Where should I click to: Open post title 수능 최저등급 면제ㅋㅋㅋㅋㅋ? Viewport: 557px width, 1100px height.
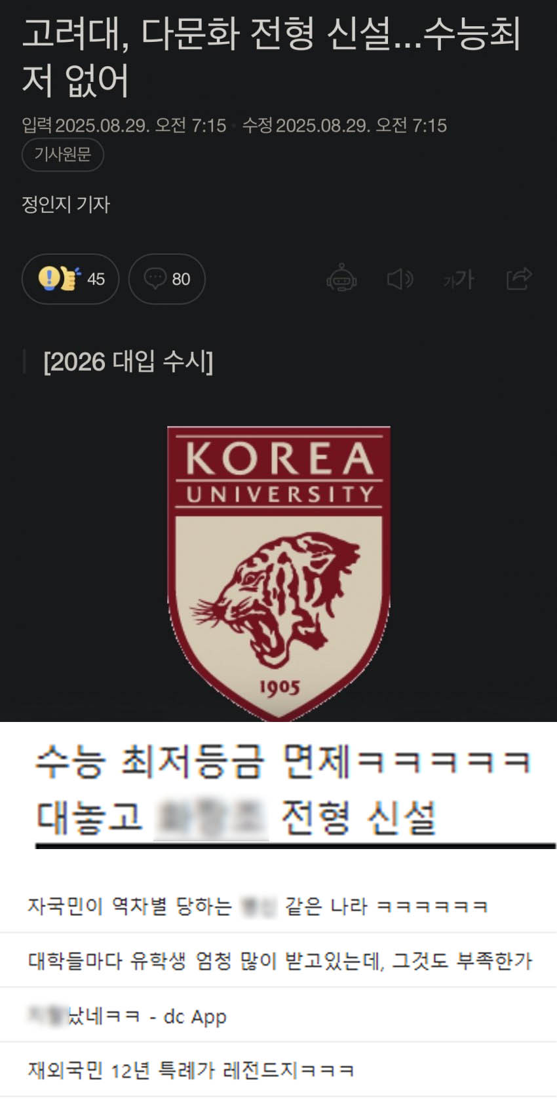(x=282, y=762)
